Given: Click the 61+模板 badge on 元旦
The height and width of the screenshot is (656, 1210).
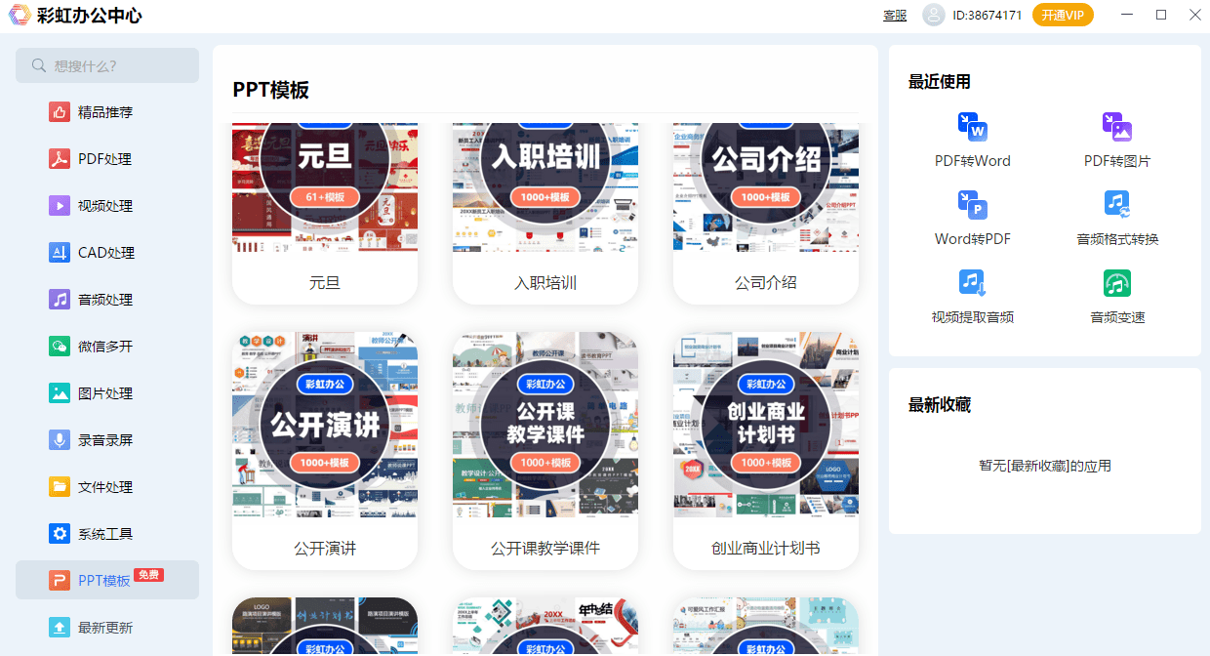Looking at the screenshot, I should (x=325, y=197).
